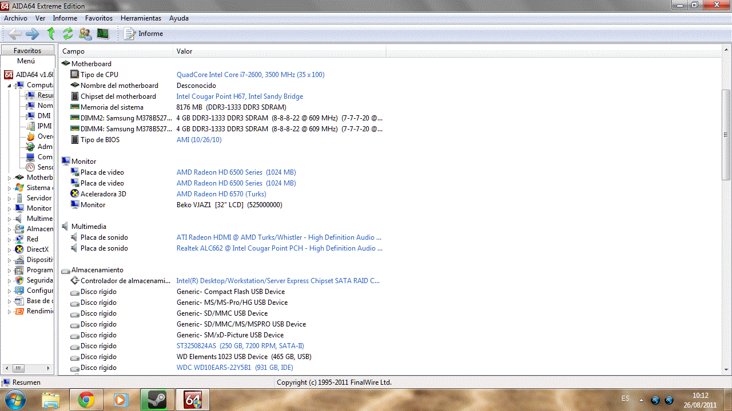Open the AMI (10/26/10) BIOS link
The height and width of the screenshot is (411, 732).
(x=199, y=140)
